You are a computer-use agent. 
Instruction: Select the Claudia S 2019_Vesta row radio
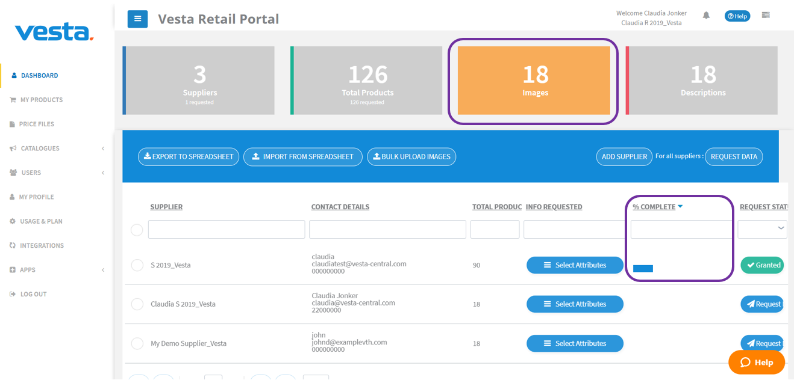137,304
